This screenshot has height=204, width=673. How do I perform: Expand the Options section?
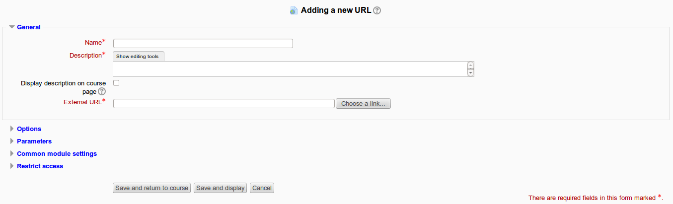(x=29, y=129)
